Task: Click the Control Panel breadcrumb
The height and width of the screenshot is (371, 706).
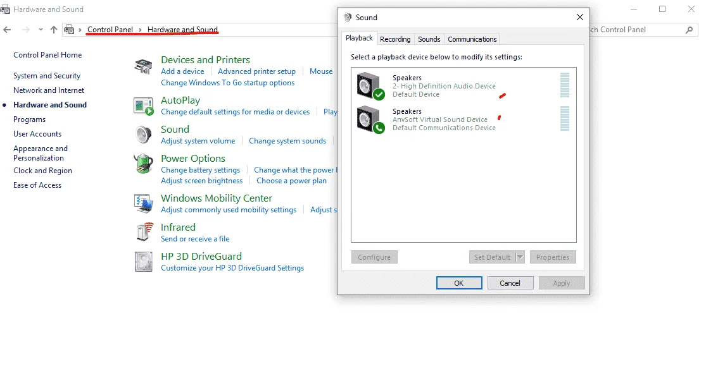Action: coord(110,30)
